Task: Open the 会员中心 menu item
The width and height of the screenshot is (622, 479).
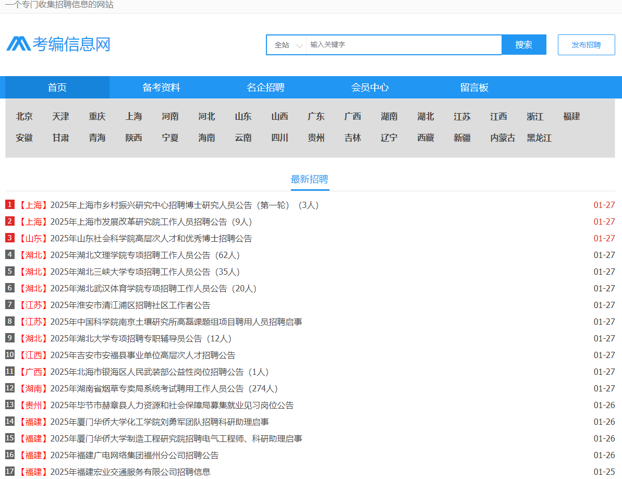Action: point(370,88)
